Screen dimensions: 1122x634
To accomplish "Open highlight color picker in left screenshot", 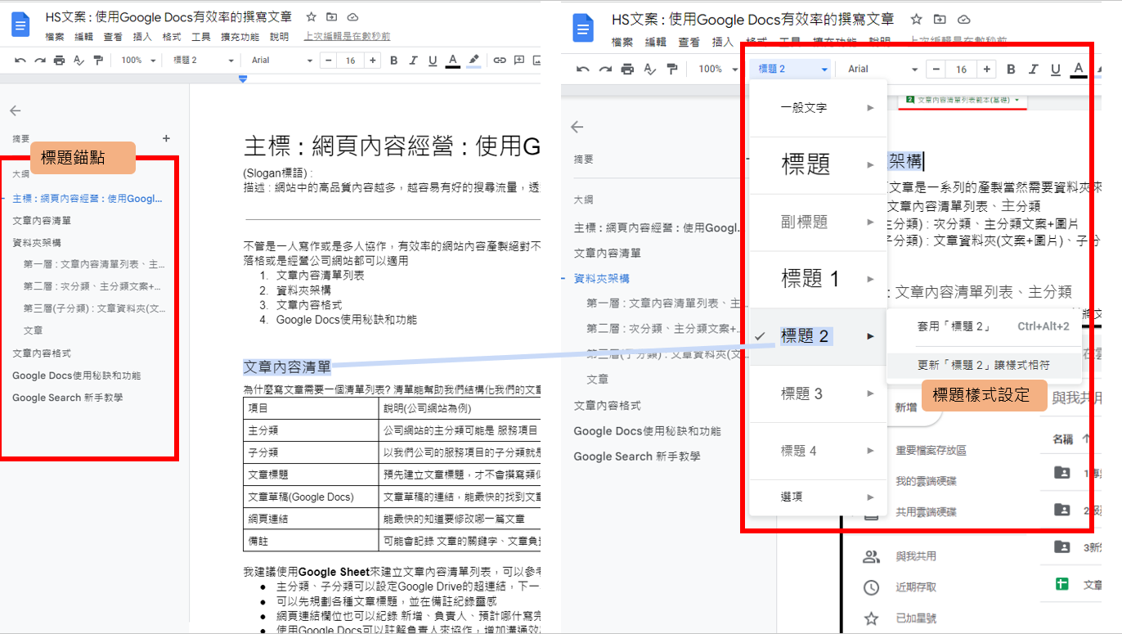I will [x=473, y=61].
